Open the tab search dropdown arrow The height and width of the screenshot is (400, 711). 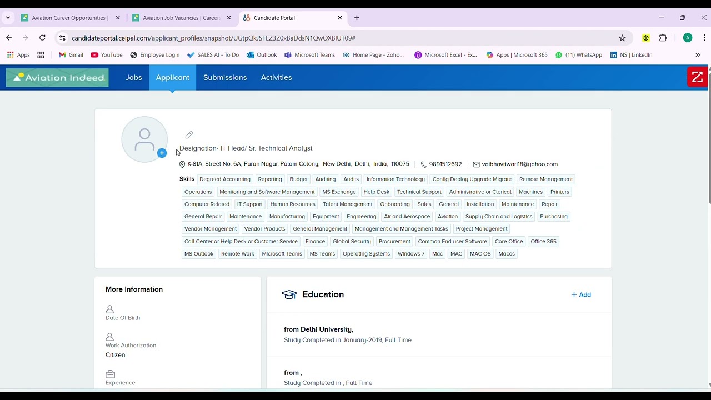[x=8, y=18]
